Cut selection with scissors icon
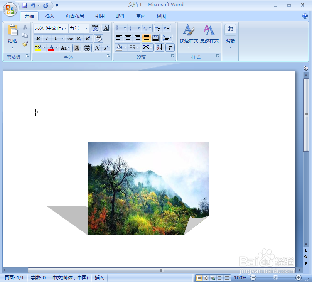 (25, 27)
